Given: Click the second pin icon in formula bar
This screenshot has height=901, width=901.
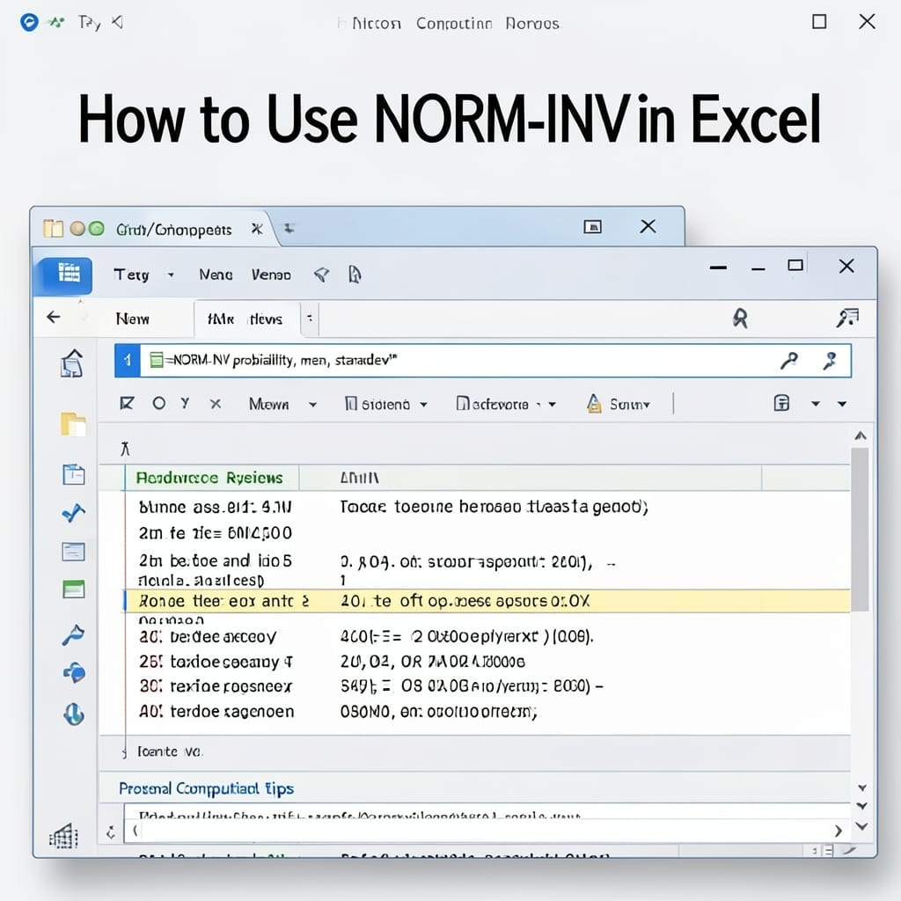Looking at the screenshot, I should pos(829,361).
